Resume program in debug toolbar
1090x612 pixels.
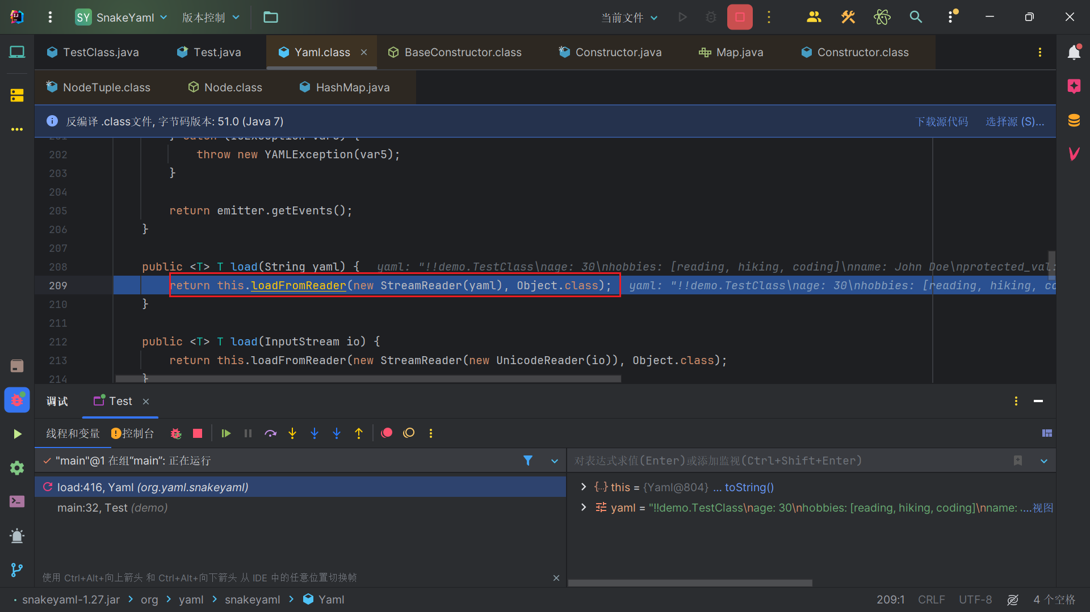(x=226, y=433)
